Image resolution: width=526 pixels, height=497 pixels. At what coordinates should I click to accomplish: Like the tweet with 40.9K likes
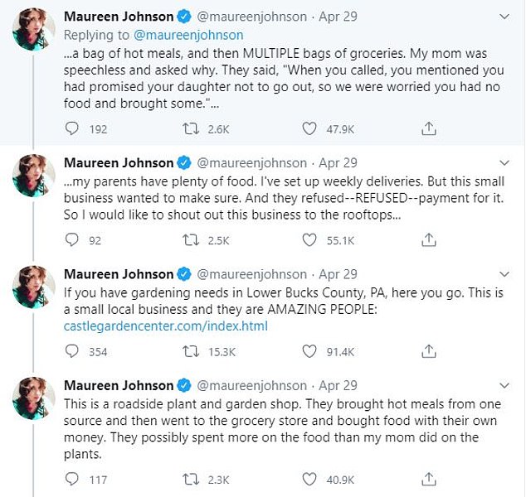point(309,479)
